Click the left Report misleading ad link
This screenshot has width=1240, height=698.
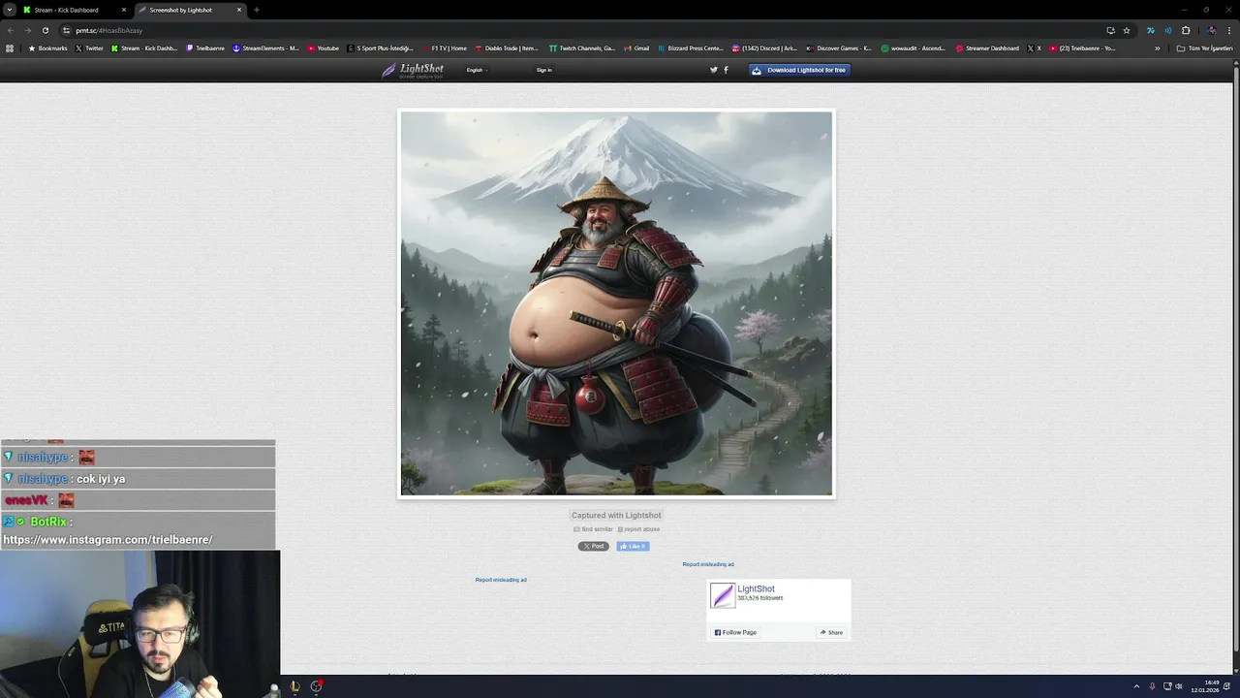501,580
